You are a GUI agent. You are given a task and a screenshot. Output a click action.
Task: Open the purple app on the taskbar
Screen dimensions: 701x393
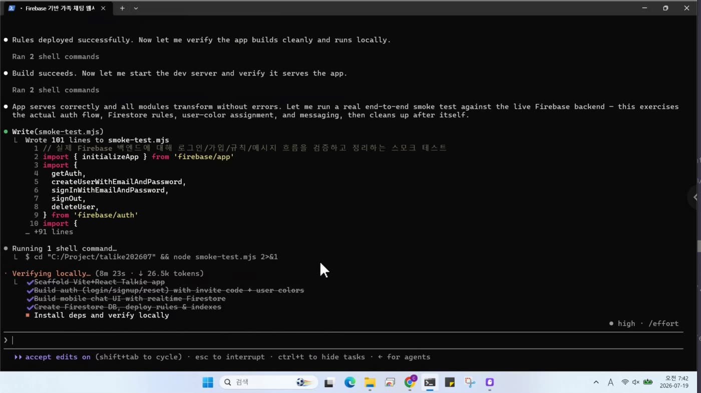tap(490, 382)
